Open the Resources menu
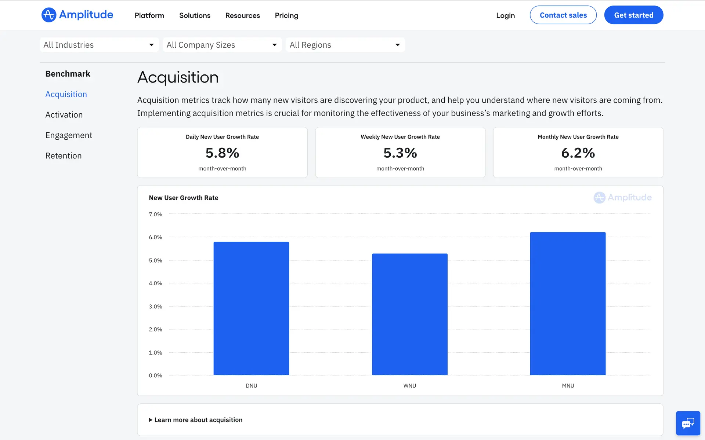Viewport: 705px width, 440px height. tap(242, 15)
